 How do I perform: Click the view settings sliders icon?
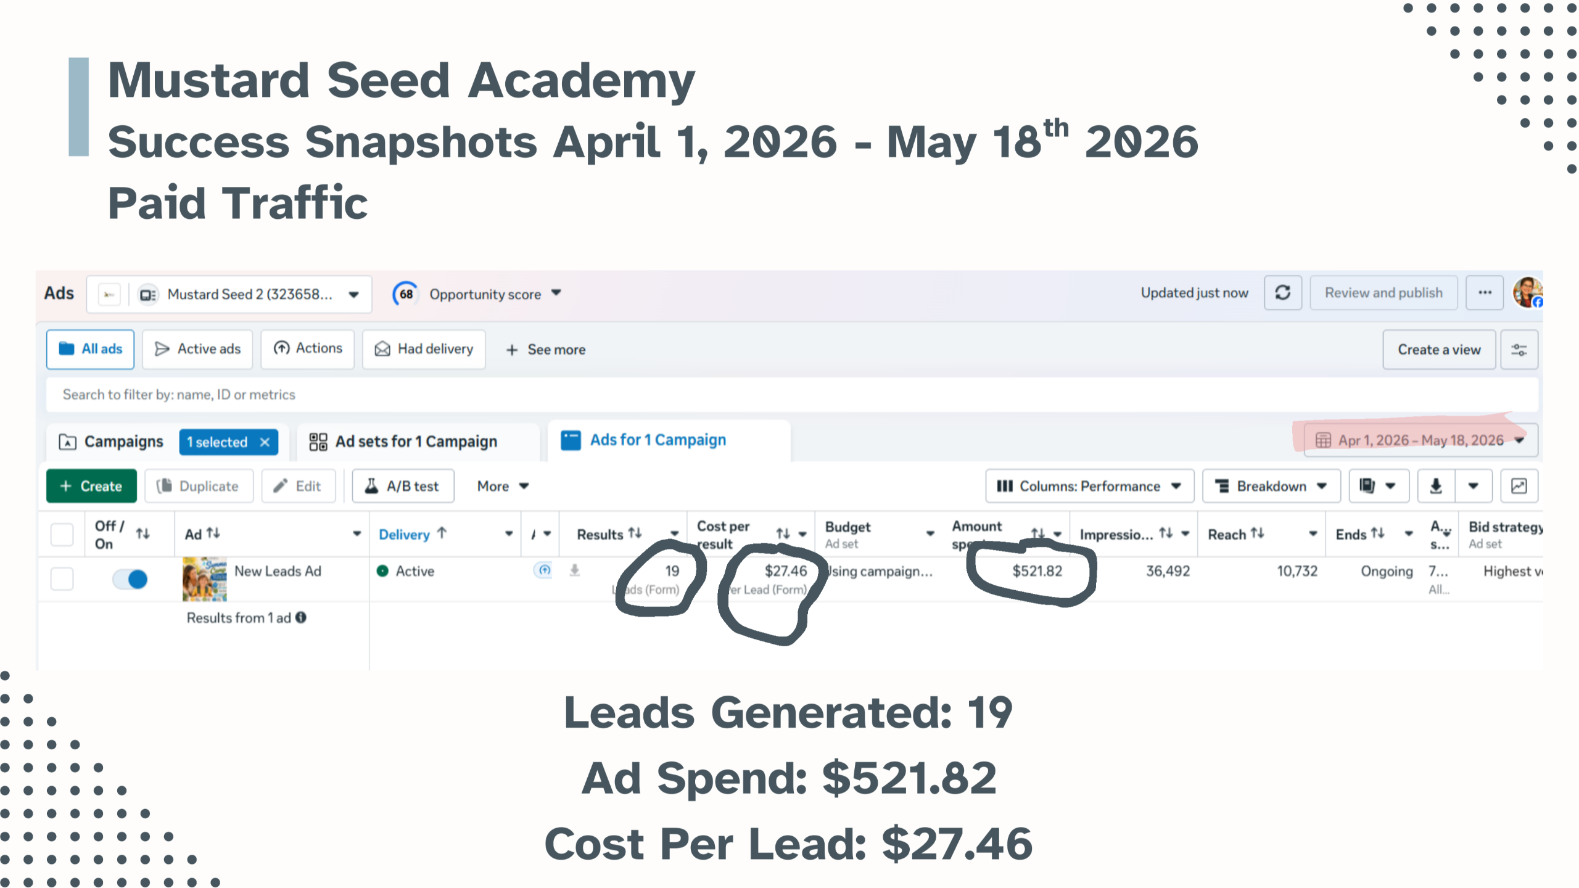1519,350
